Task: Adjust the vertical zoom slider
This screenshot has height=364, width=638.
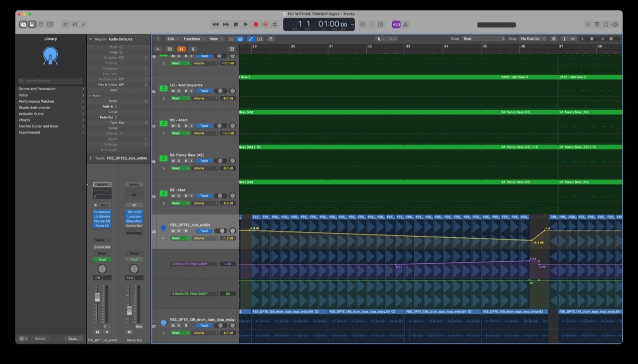Action: click(x=592, y=39)
